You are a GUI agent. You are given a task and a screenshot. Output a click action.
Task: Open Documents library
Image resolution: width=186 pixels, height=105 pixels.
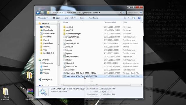pos(48,63)
